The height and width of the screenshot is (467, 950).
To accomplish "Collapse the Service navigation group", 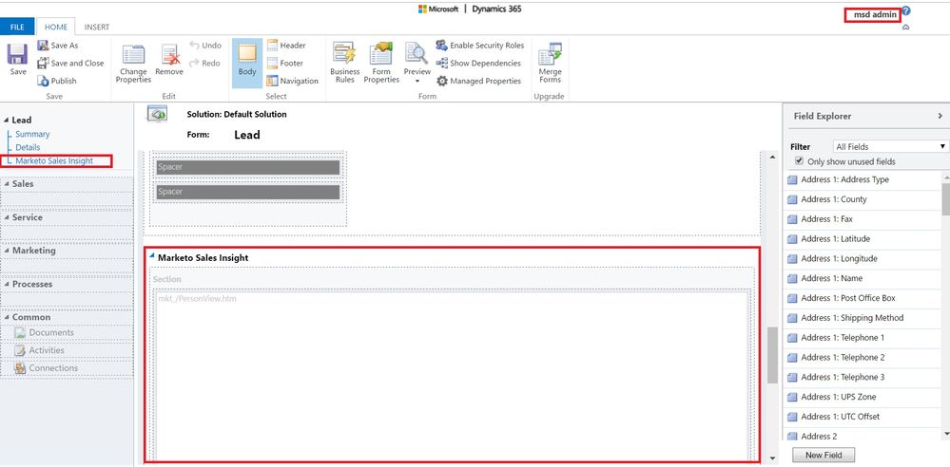I will (x=6, y=217).
